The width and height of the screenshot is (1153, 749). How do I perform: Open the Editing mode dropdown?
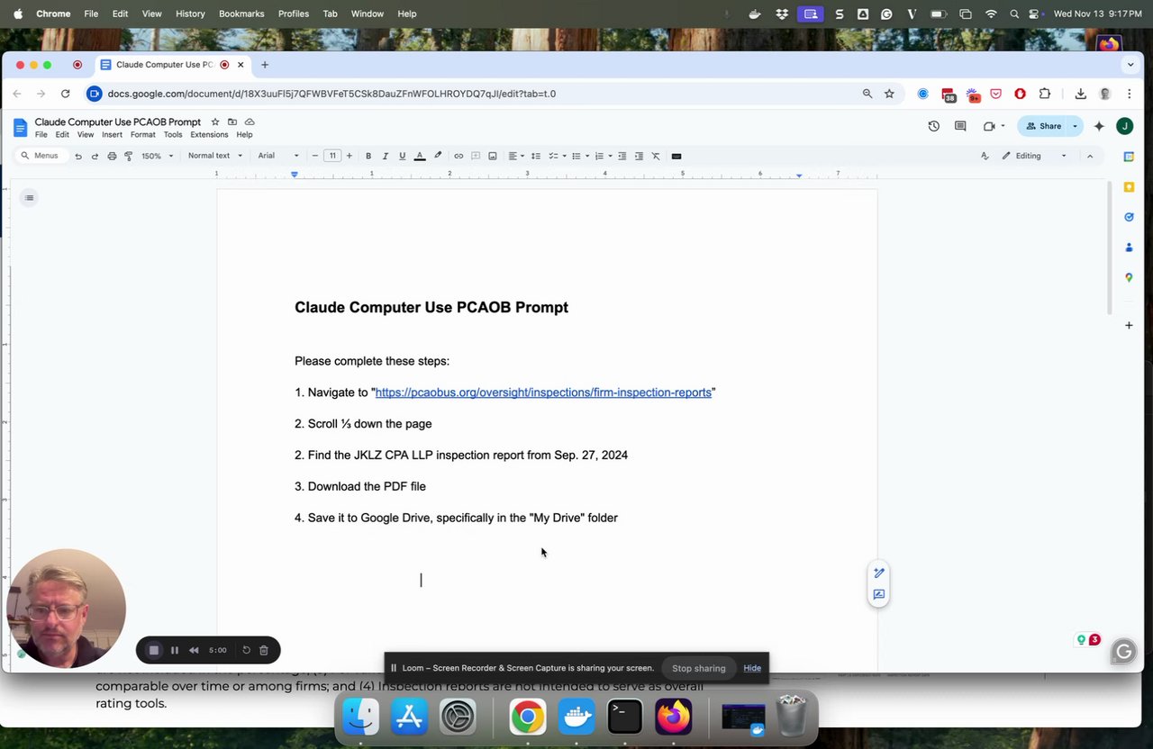point(1034,156)
